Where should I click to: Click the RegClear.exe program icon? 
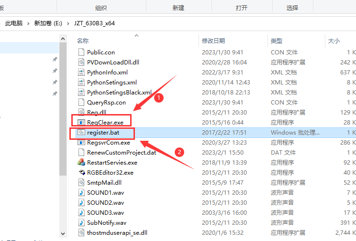[x=81, y=123]
